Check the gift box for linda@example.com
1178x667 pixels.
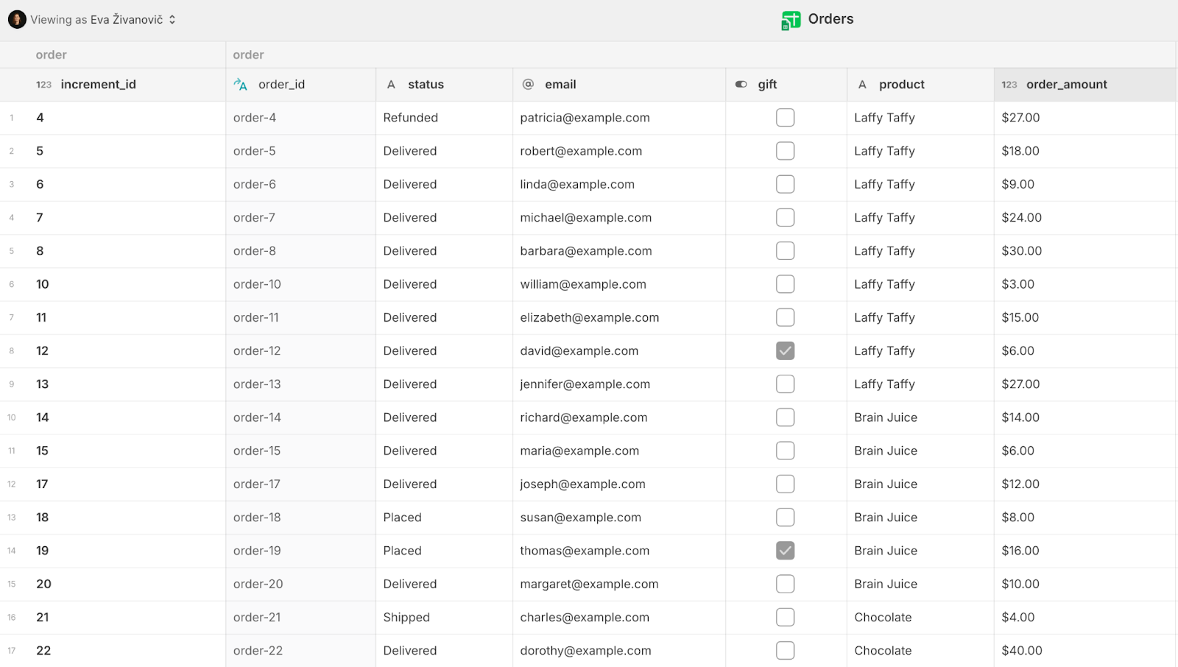[x=786, y=184]
